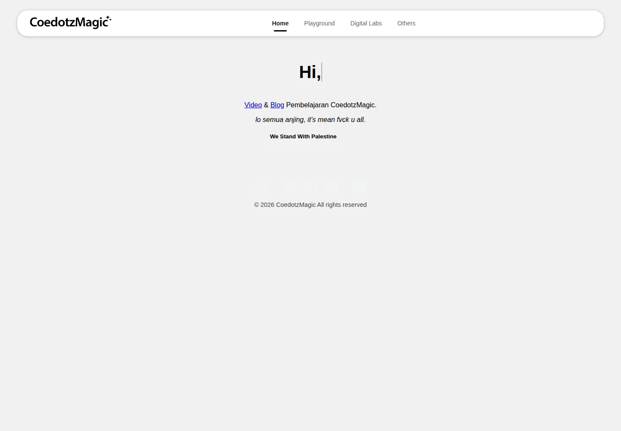Select the Home tab in the navbar
Image resolution: width=621 pixels, height=431 pixels.
[x=280, y=23]
